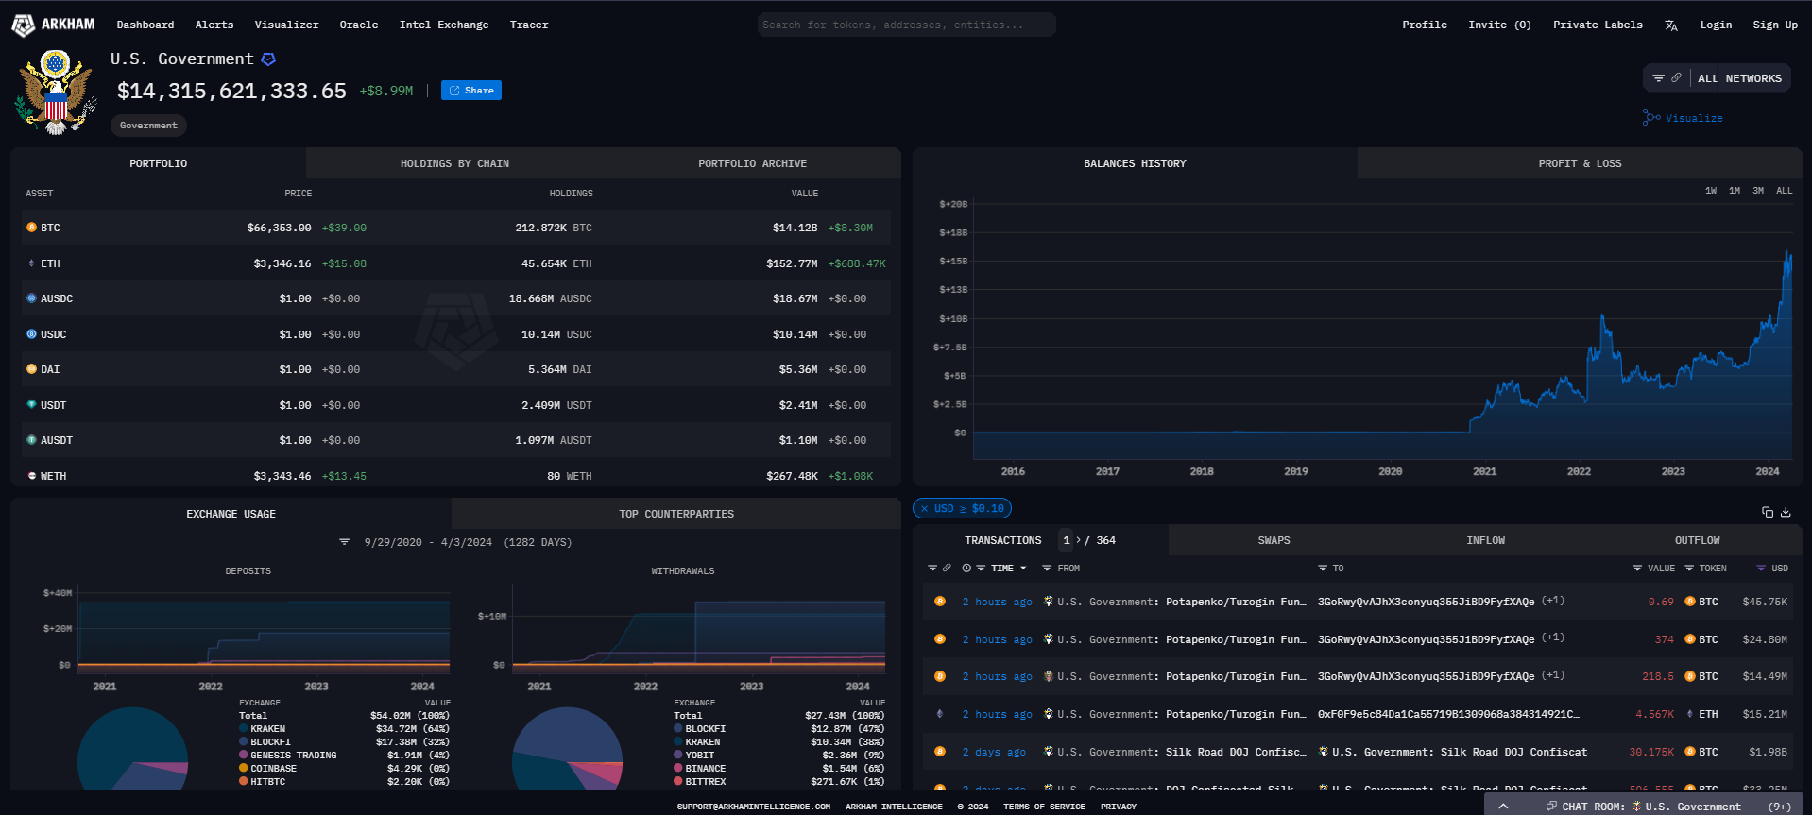Expand the TIME sort dropdown

(x=1023, y=569)
